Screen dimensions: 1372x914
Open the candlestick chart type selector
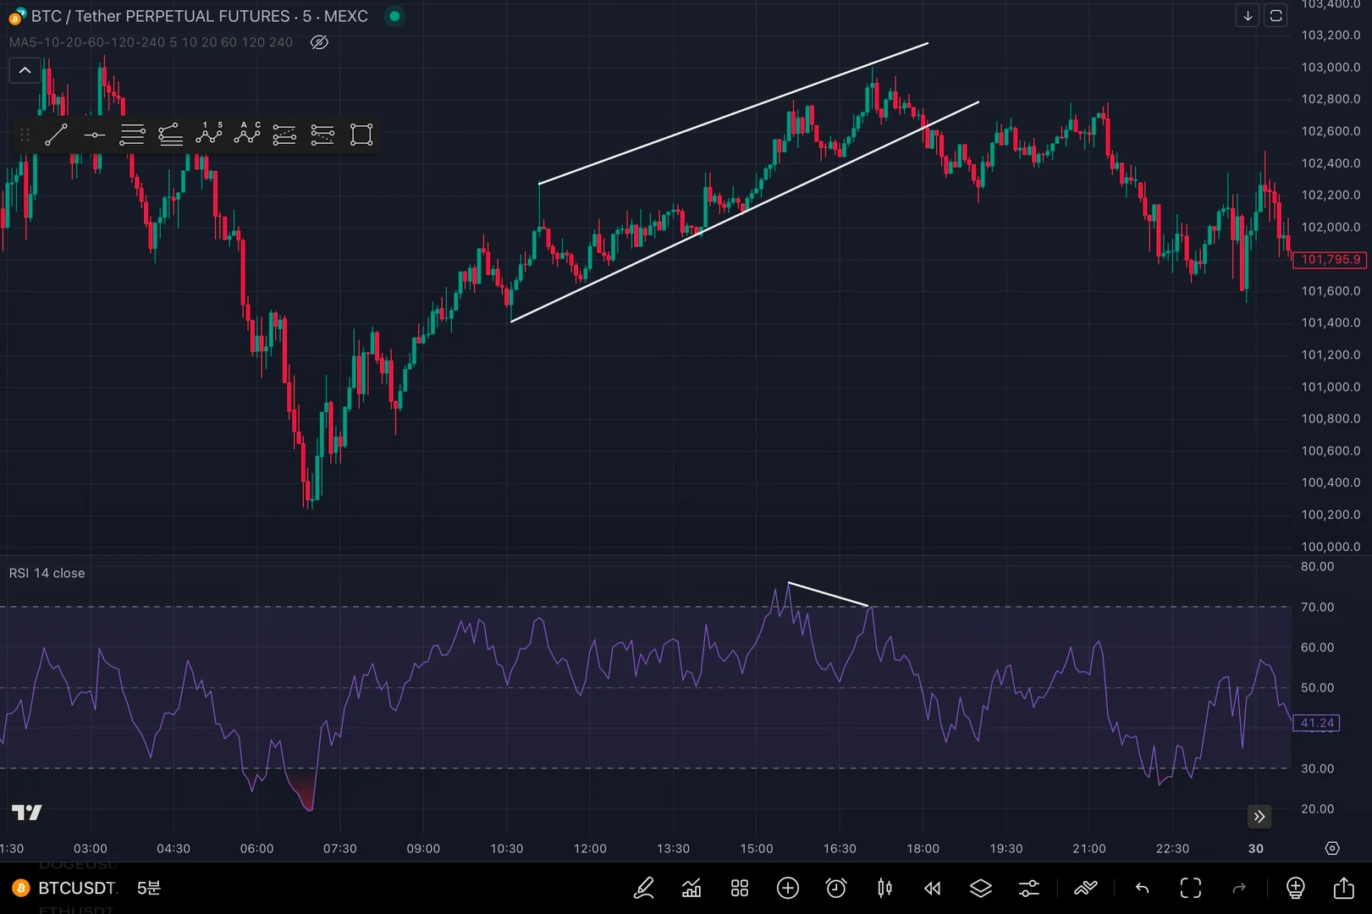884,888
